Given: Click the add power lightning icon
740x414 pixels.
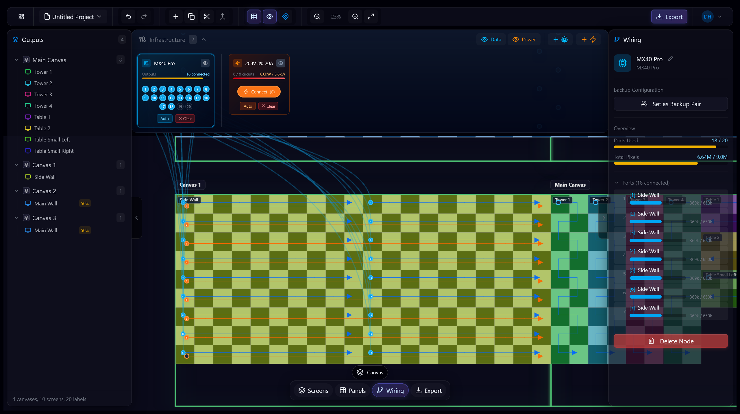Looking at the screenshot, I should (x=588, y=39).
